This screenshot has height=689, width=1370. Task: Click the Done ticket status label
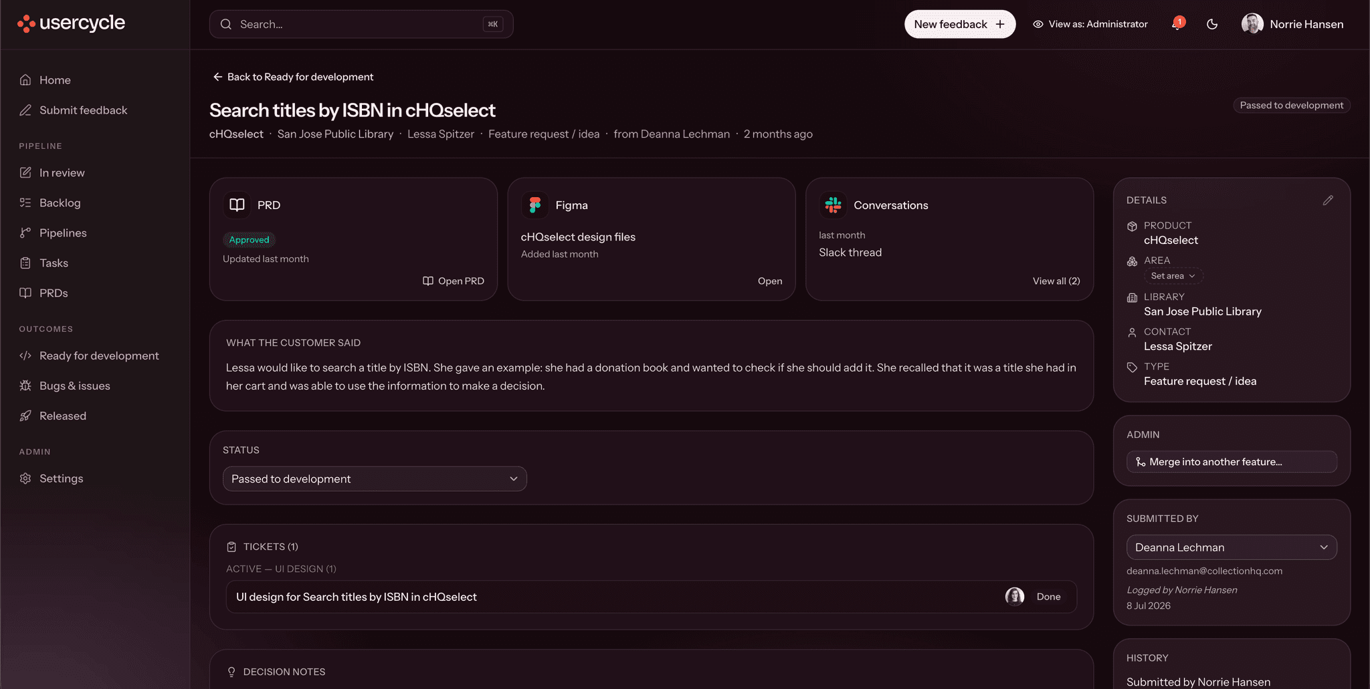click(x=1048, y=597)
